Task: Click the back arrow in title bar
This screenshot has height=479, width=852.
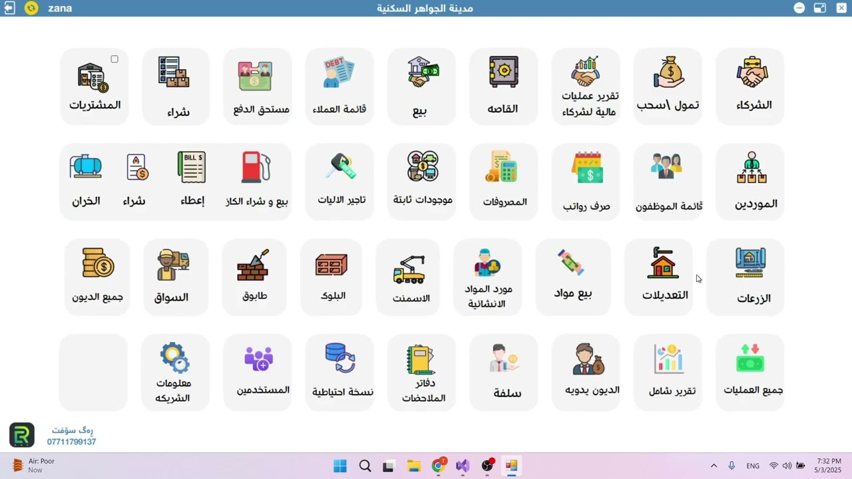Action: (9, 8)
